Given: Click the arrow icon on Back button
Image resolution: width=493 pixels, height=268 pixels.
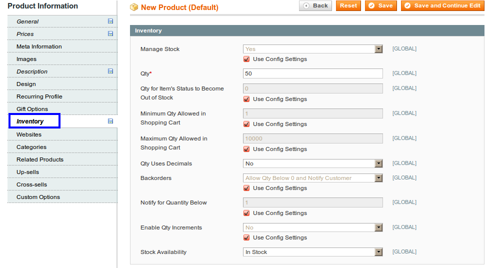Looking at the screenshot, I should (x=306, y=5).
